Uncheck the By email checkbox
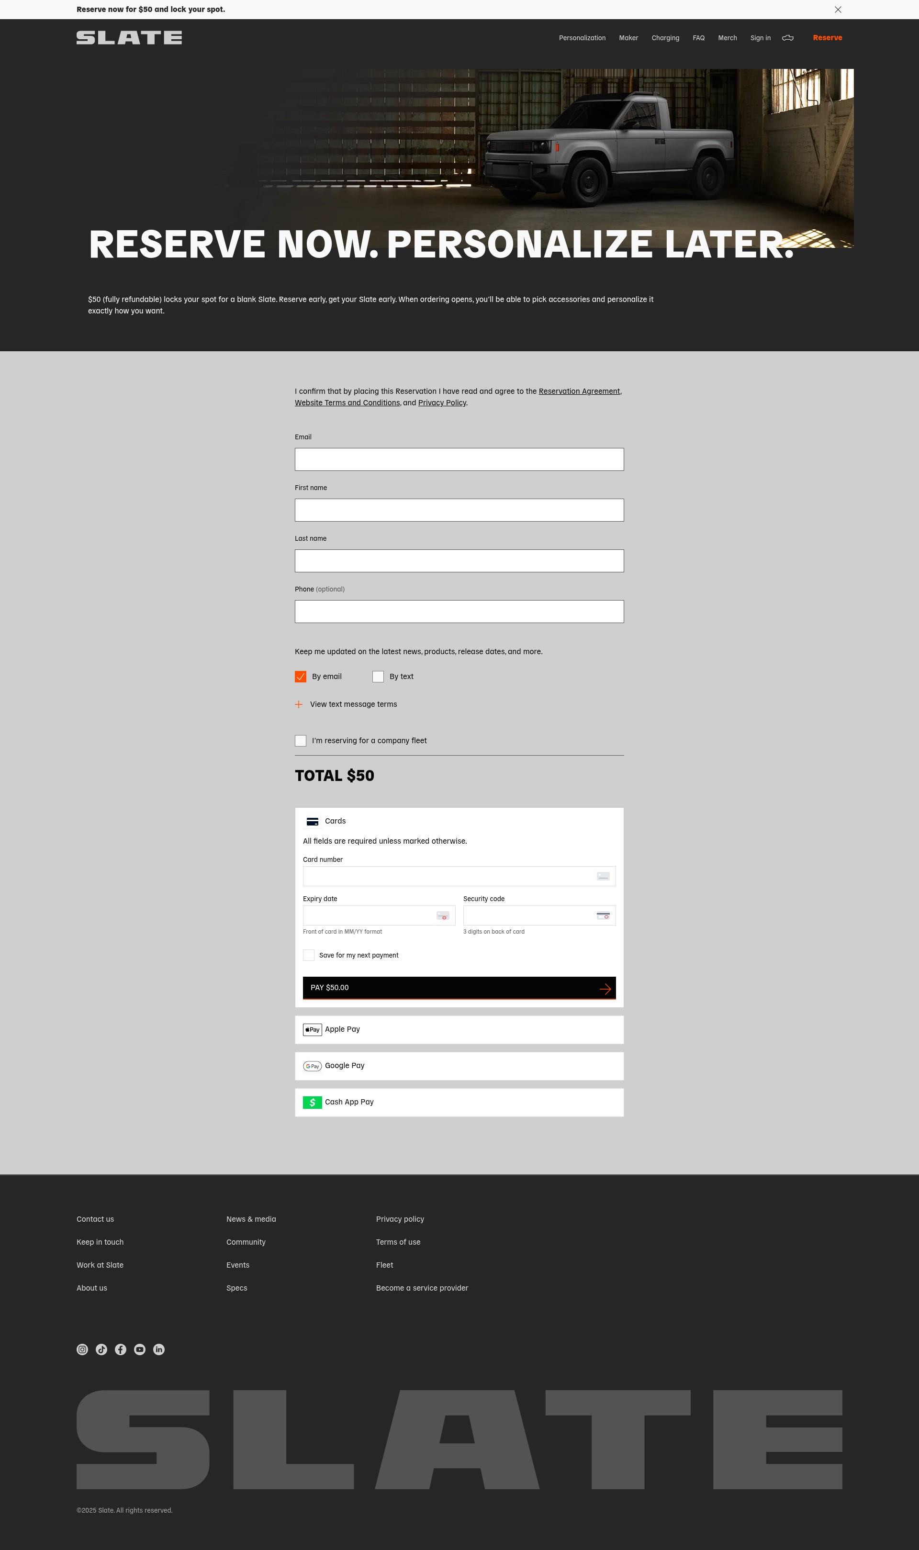The height and width of the screenshot is (1550, 919). (x=300, y=677)
